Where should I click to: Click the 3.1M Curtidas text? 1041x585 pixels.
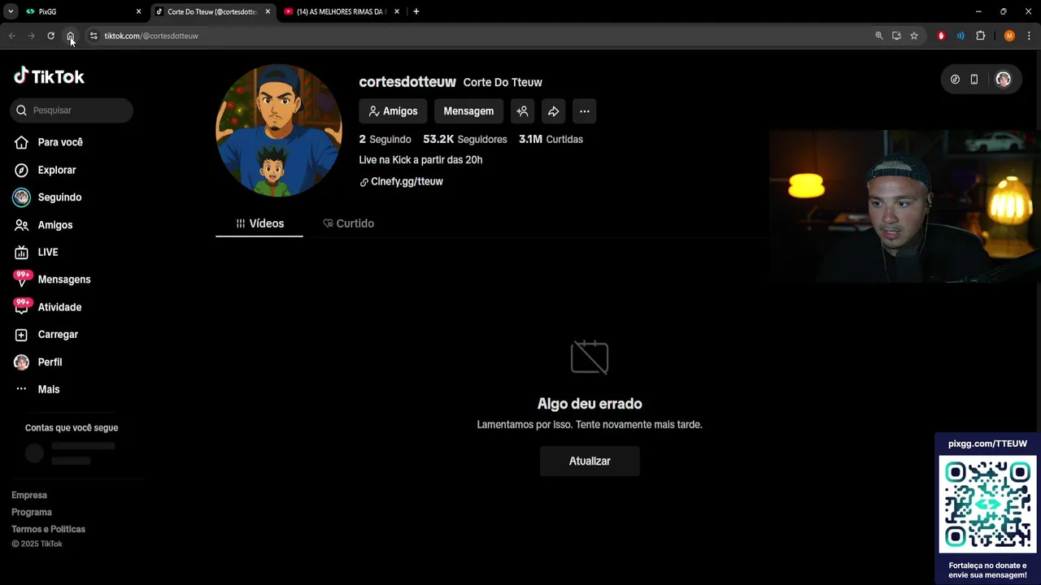coord(551,140)
